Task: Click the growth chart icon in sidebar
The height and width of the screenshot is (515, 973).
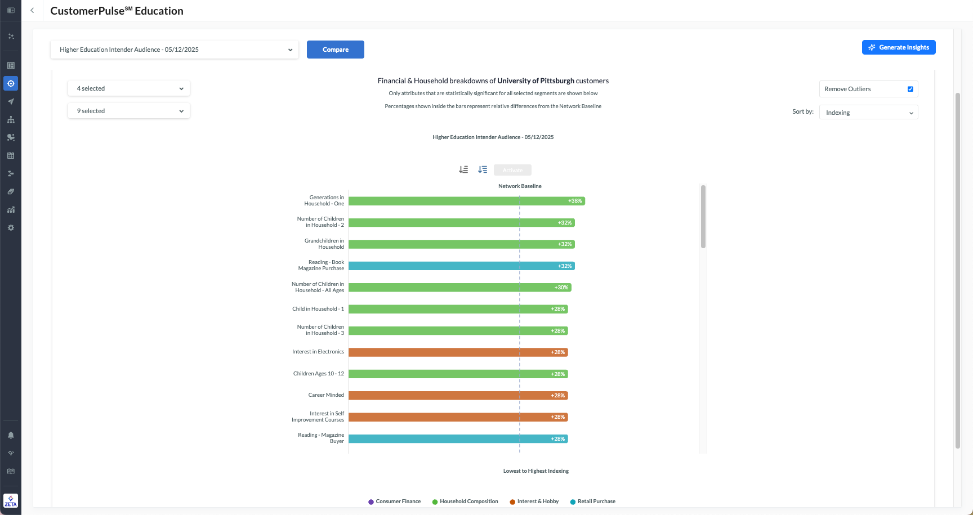Action: click(x=11, y=210)
